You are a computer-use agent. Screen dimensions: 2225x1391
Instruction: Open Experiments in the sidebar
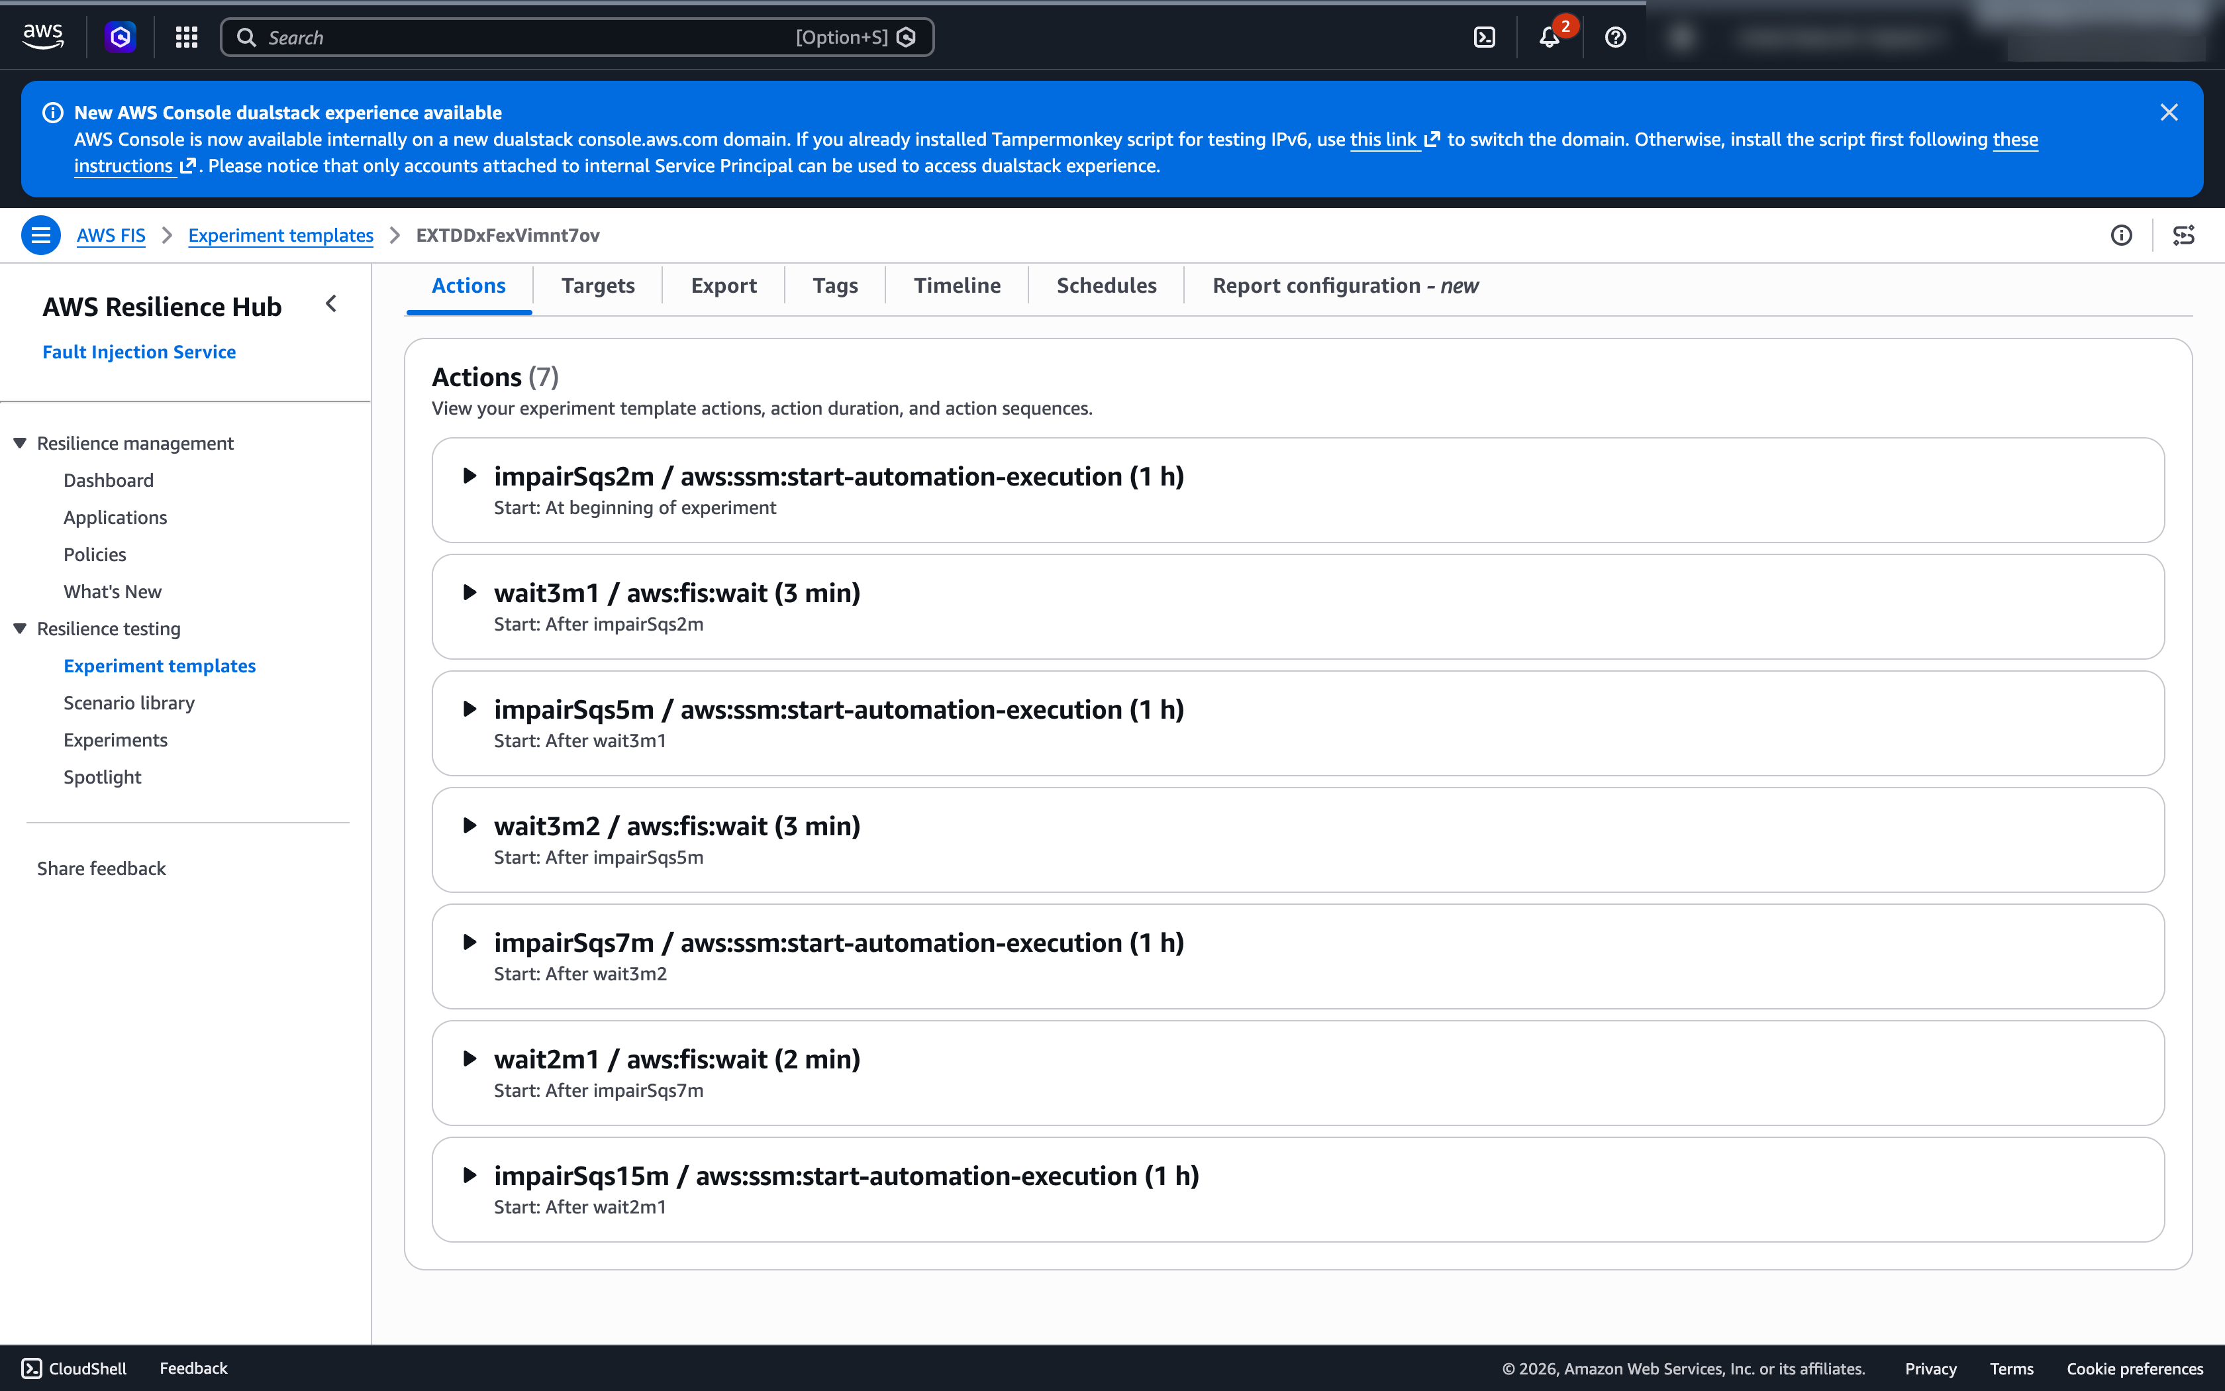coord(115,741)
